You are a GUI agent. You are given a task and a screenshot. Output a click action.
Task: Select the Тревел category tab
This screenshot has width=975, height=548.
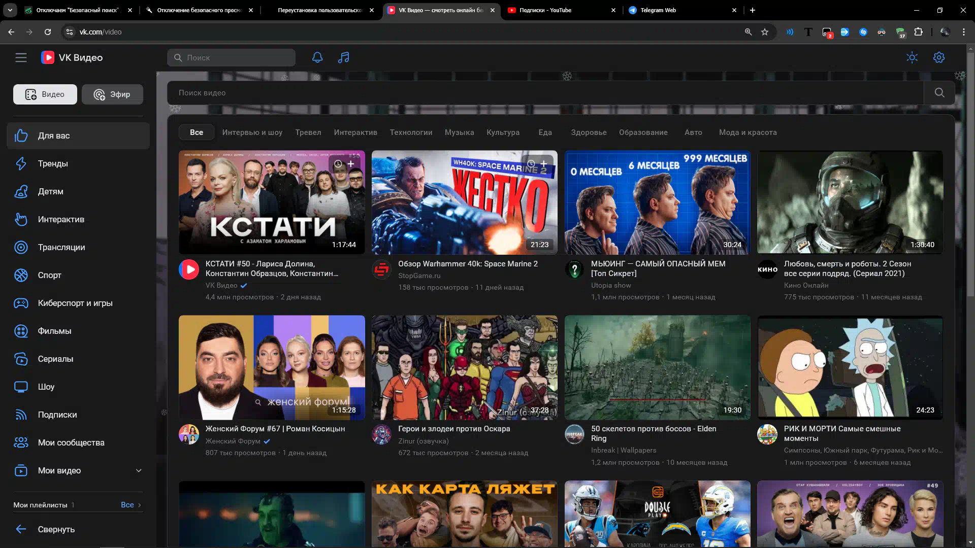pos(308,132)
